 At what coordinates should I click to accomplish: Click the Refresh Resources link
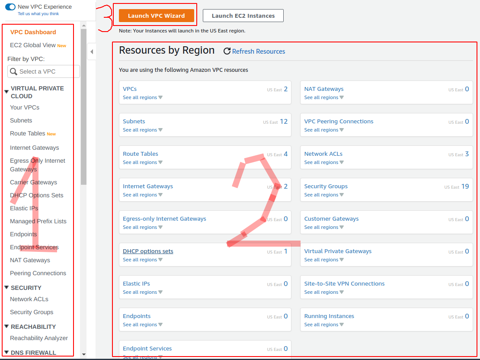tap(258, 51)
